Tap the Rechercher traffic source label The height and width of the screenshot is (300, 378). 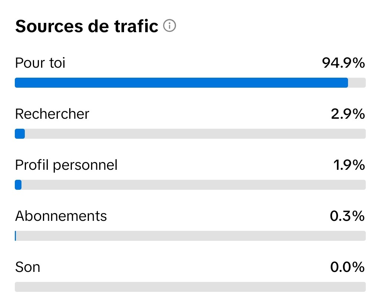pyautogui.click(x=52, y=114)
